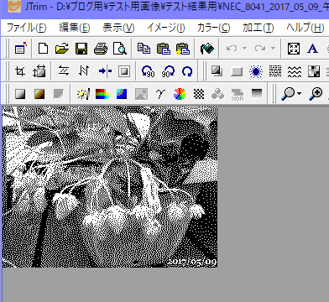The image size is (329, 302).
Task: Click the arbitrary angle rotate icon
Action: coord(187,71)
